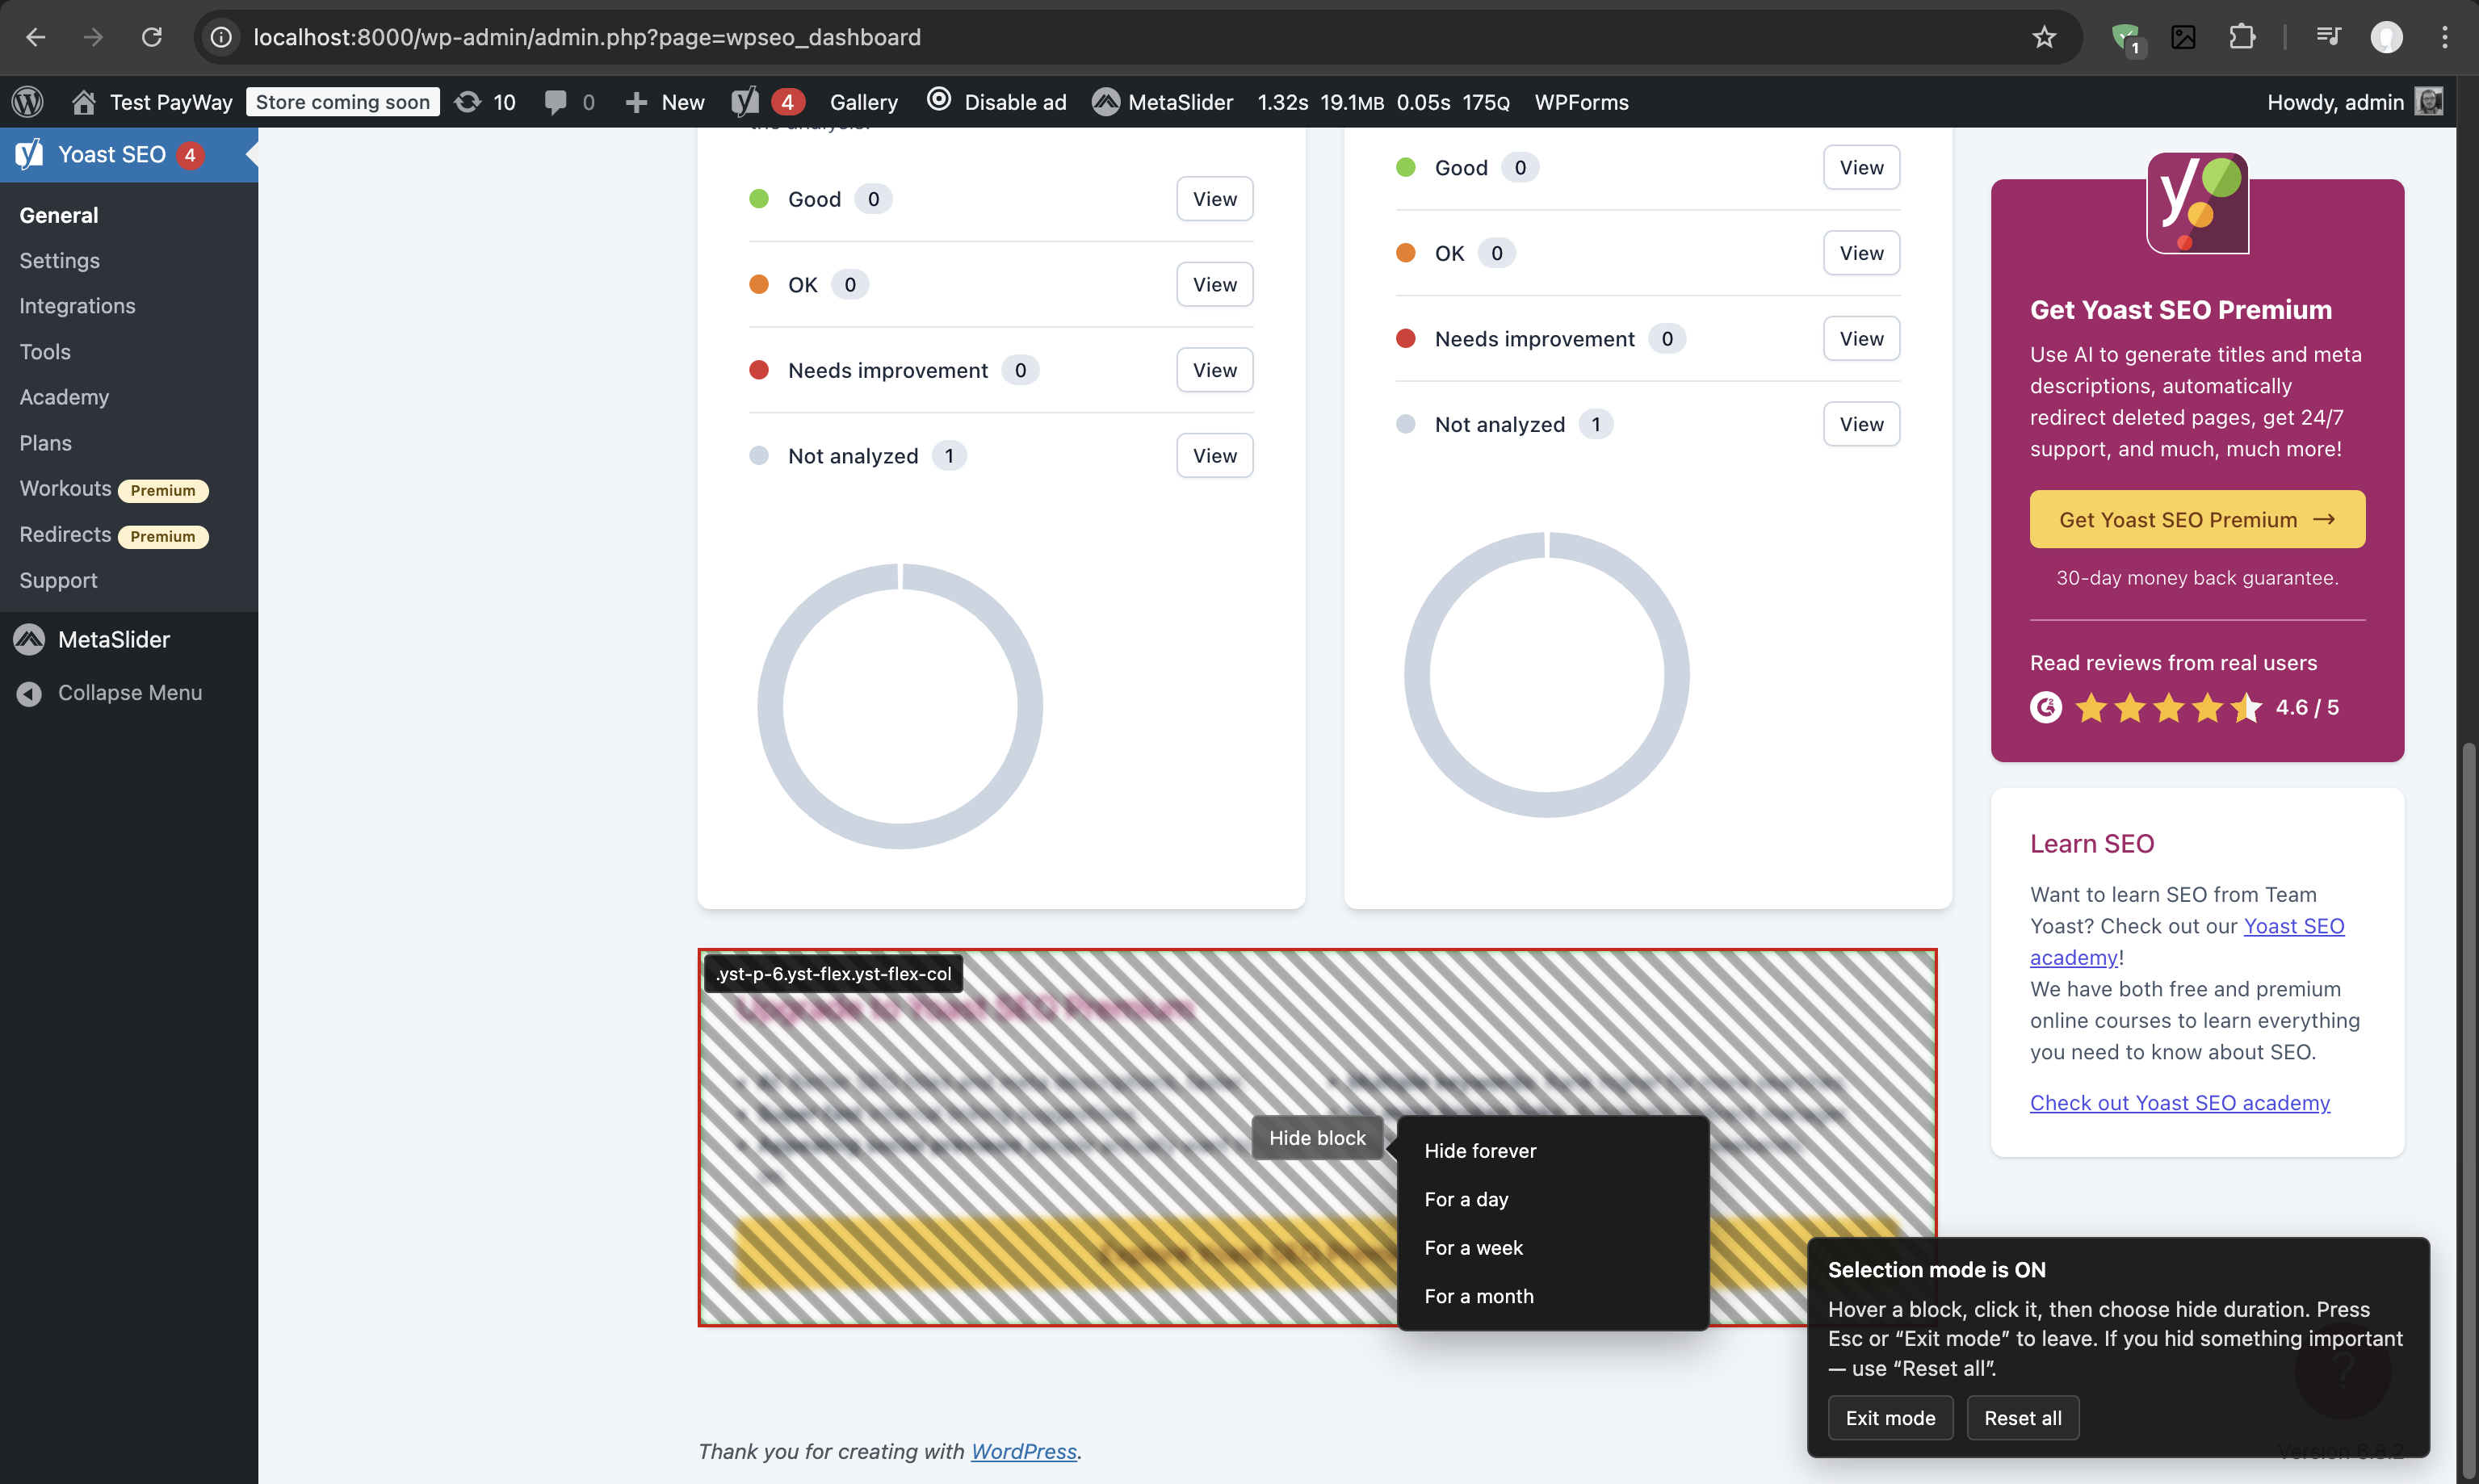Click Check out Yoast SEO academy link
Image resolution: width=2479 pixels, height=1484 pixels.
pyautogui.click(x=2180, y=1103)
